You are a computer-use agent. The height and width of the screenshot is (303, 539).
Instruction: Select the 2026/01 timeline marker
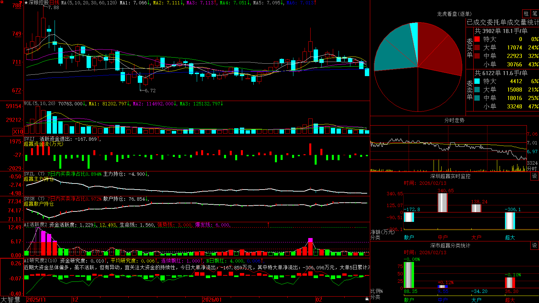[212, 300]
